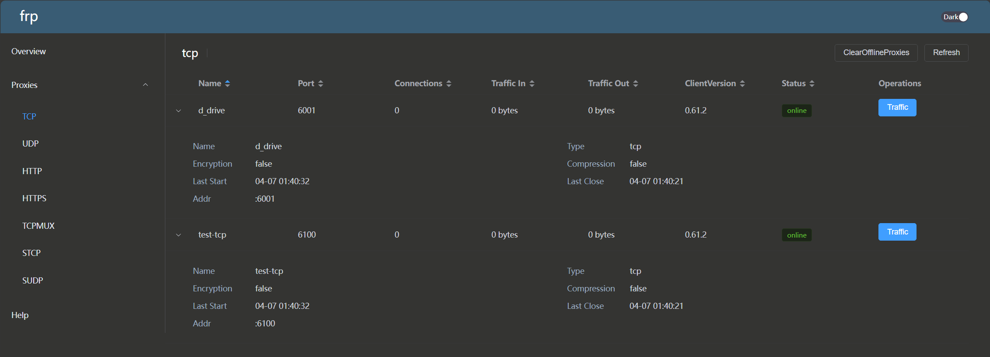The image size is (990, 357).
Task: Select TCP in the sidebar
Action: (x=29, y=116)
